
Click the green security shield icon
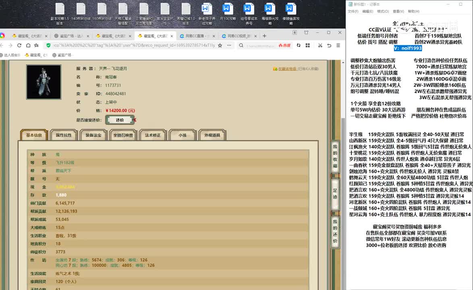(x=48, y=45)
